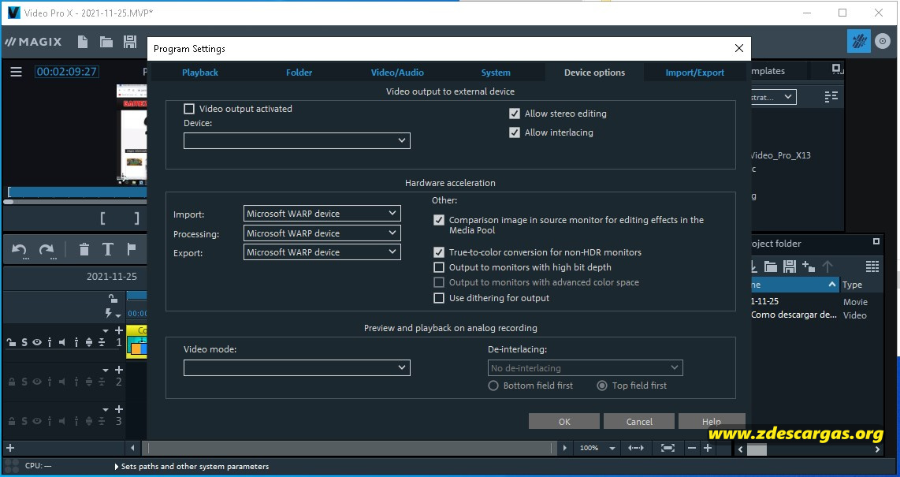Click the add track plus at bottom-left
Screen dimensions: 900x477
[x=9, y=448]
